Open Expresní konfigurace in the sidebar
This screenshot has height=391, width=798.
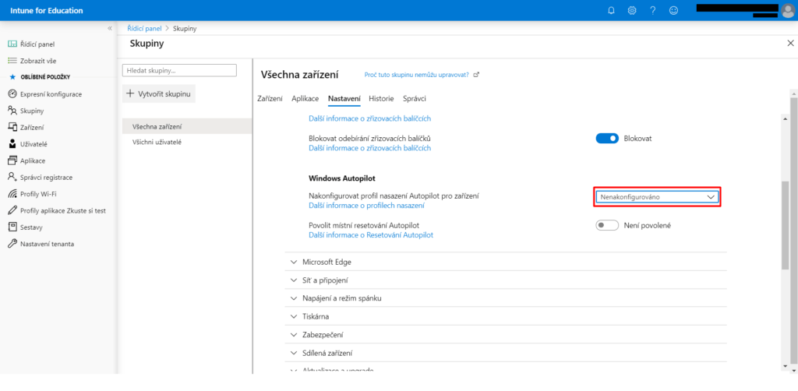(50, 94)
